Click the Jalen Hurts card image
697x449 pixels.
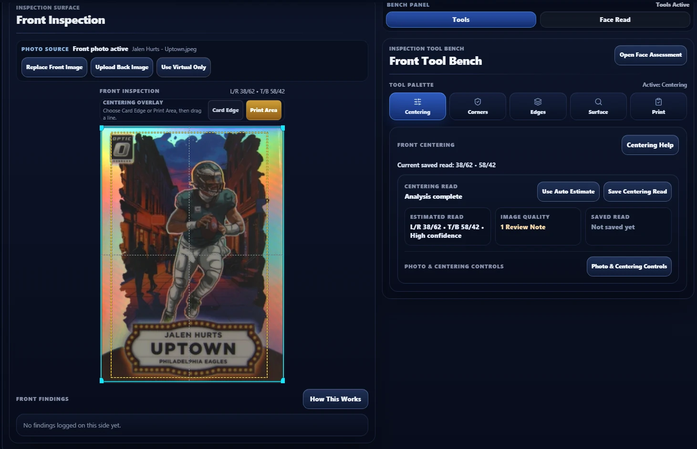[192, 255]
